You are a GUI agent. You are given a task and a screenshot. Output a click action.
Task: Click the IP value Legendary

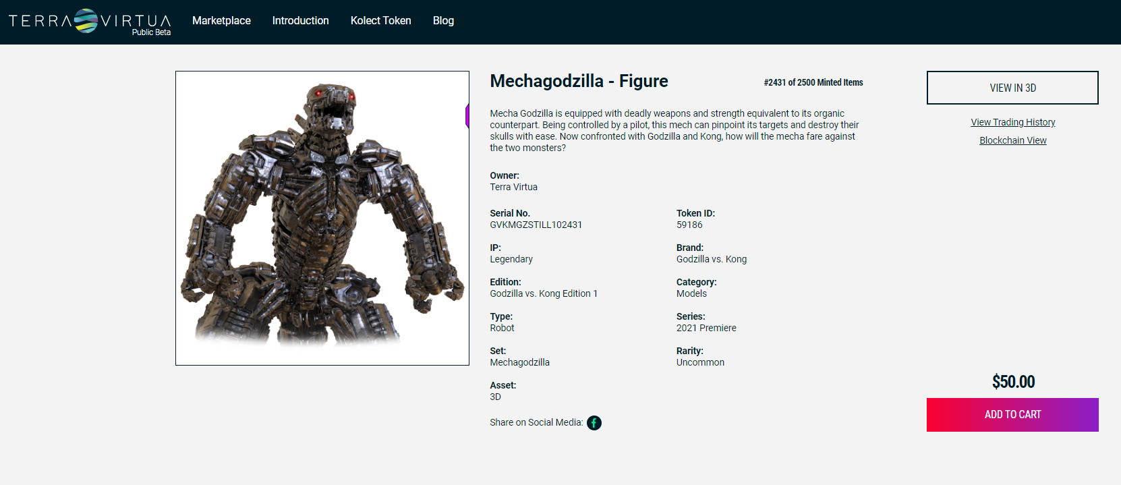click(511, 259)
